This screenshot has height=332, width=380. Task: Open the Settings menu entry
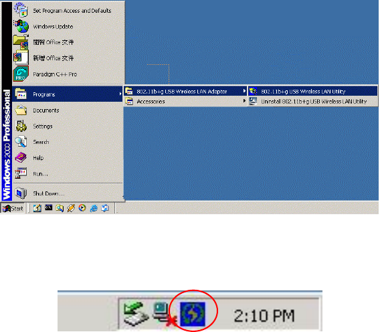point(68,127)
